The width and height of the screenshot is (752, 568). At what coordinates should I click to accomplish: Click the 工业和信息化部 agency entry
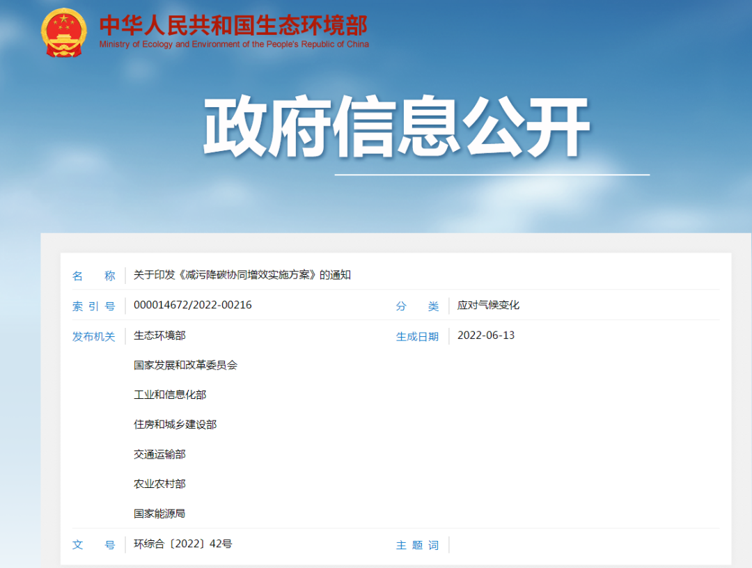(170, 395)
